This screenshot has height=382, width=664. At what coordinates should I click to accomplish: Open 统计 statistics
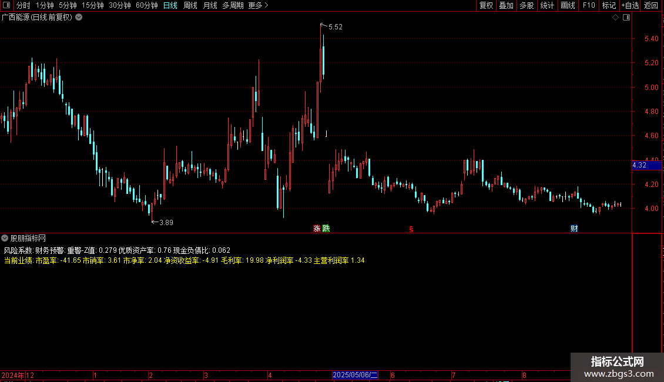[x=547, y=5]
